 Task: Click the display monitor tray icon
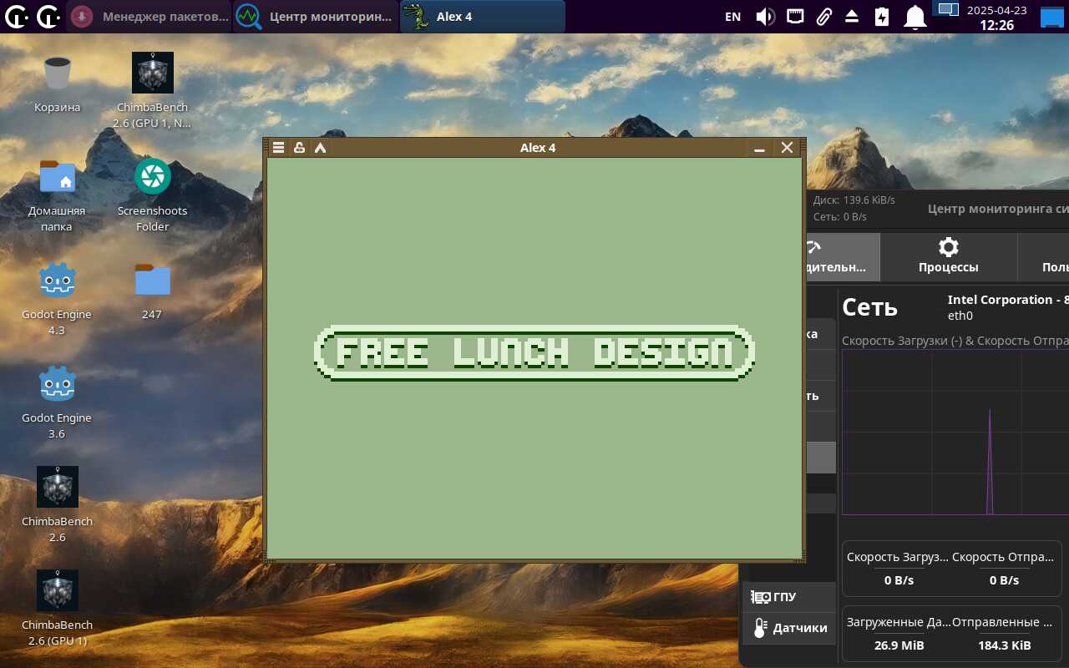pyautogui.click(x=947, y=10)
